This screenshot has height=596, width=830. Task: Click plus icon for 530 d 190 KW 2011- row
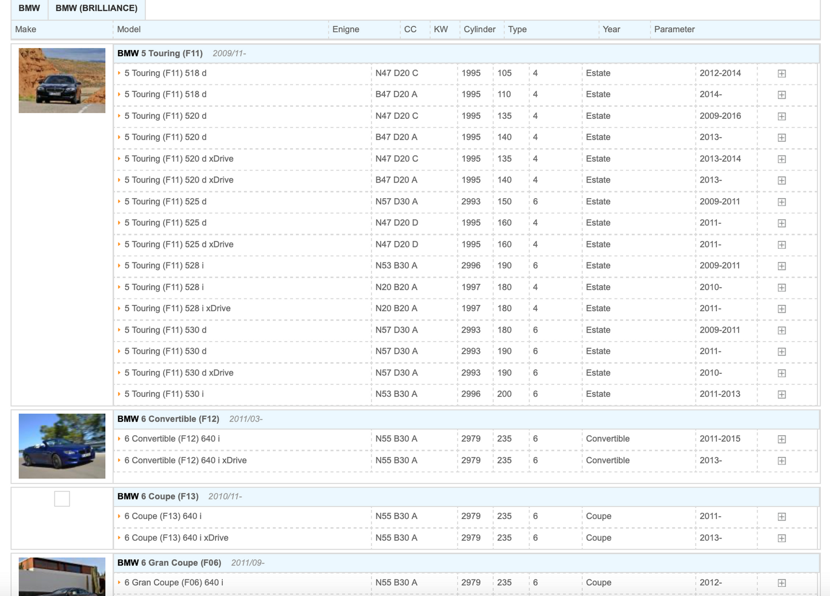pyautogui.click(x=782, y=351)
